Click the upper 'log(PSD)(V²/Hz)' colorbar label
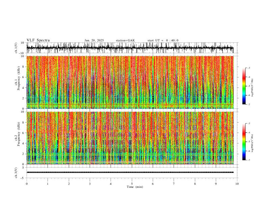This screenshot has height=206, width=267. pyautogui.click(x=253, y=88)
